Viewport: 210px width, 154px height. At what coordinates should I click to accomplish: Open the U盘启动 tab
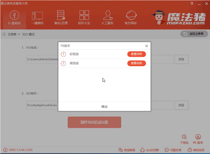pos(14,17)
